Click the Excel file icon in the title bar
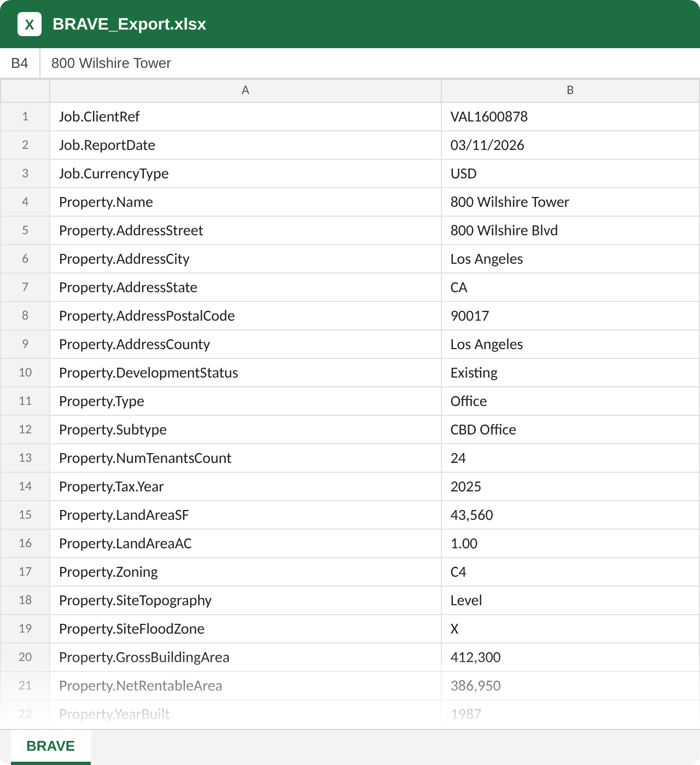 [30, 24]
